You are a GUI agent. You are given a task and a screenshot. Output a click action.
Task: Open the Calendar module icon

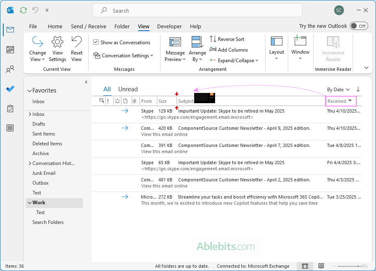click(x=10, y=50)
